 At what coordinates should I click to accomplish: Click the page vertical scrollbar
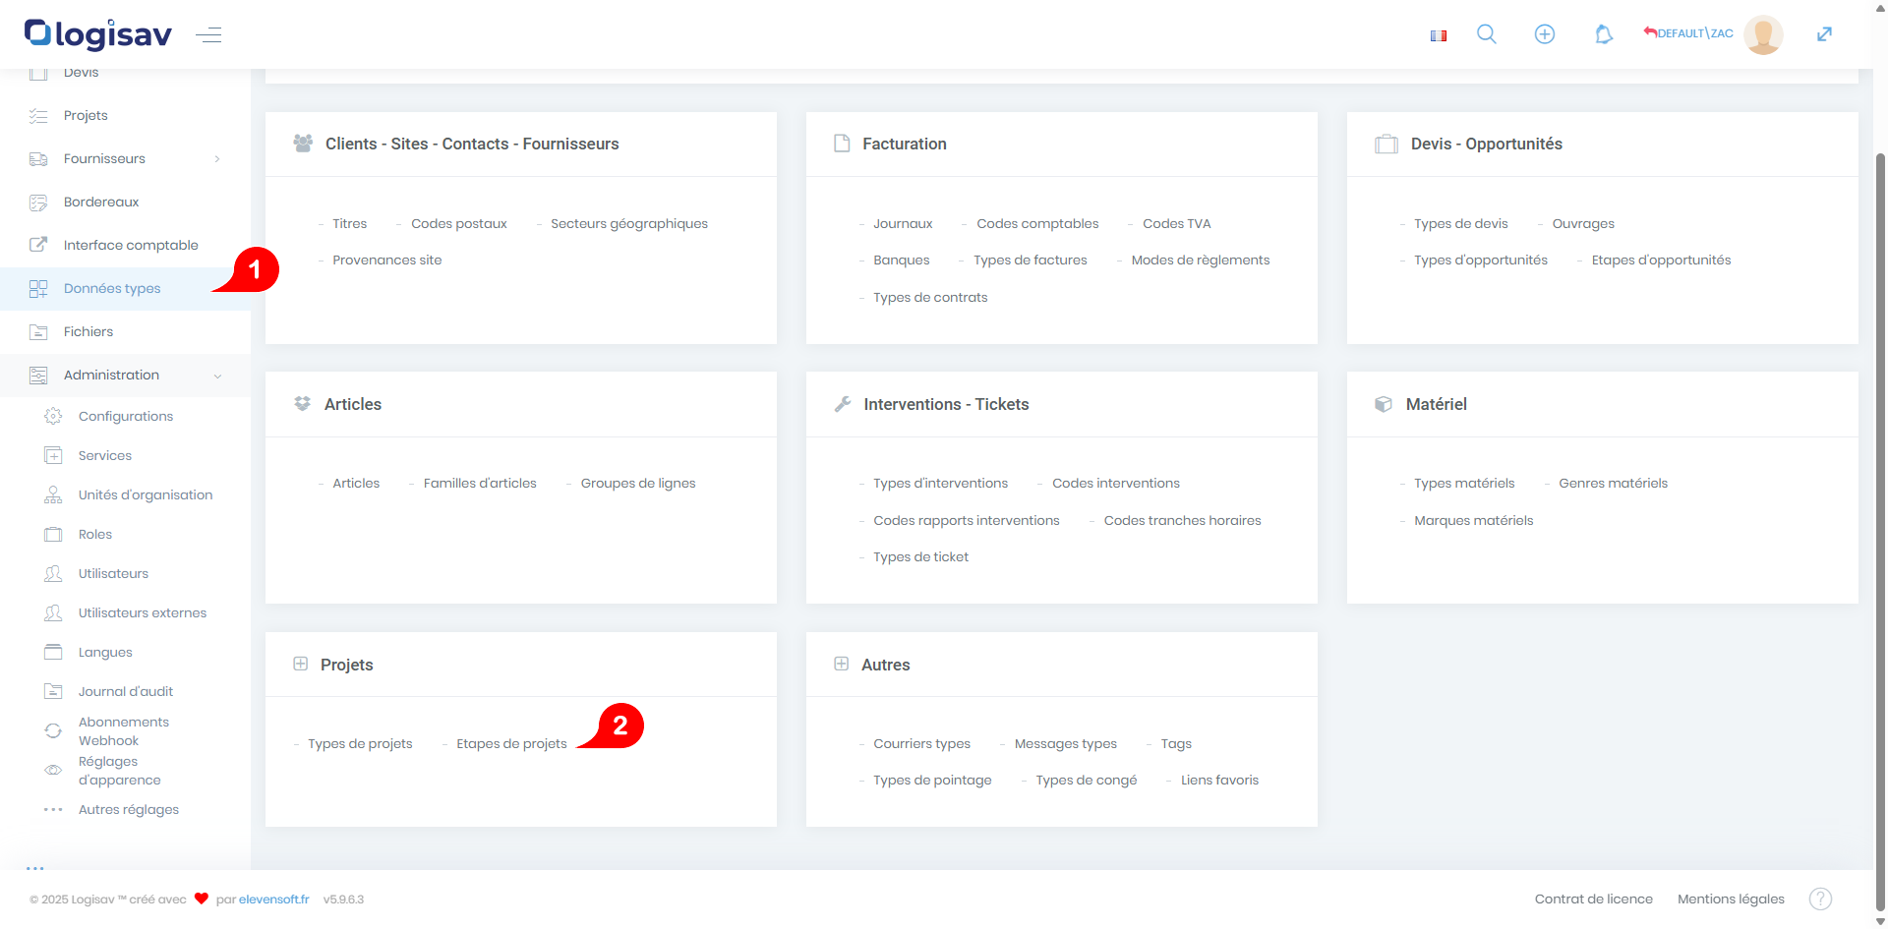1880,492
